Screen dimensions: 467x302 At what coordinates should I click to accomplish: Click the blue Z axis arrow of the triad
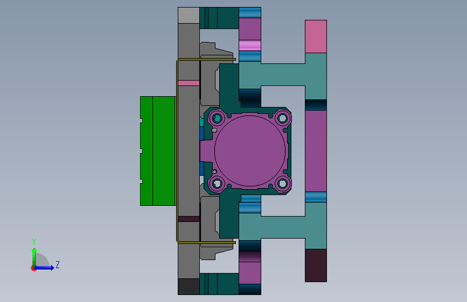[45, 268]
